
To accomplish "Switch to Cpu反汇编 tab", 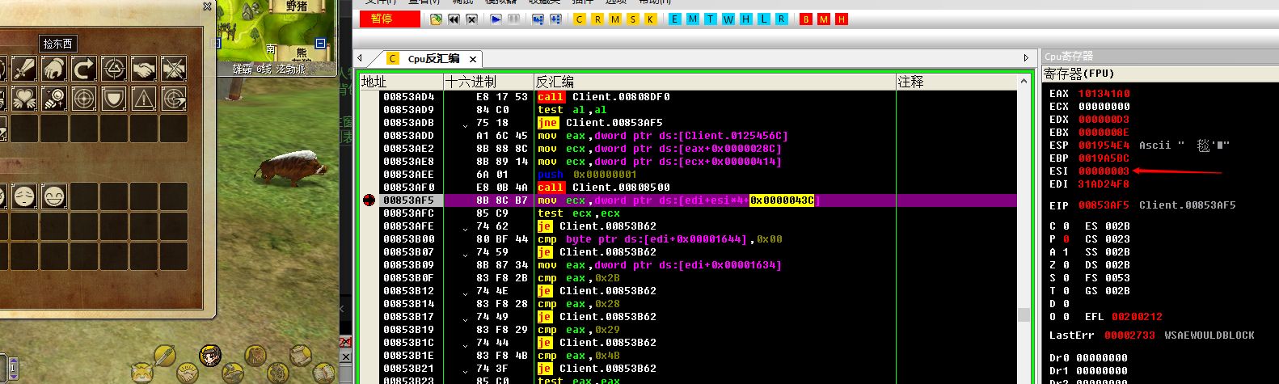I will click(x=433, y=58).
